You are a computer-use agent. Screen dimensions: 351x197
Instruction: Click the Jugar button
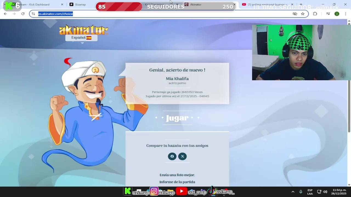click(x=177, y=118)
